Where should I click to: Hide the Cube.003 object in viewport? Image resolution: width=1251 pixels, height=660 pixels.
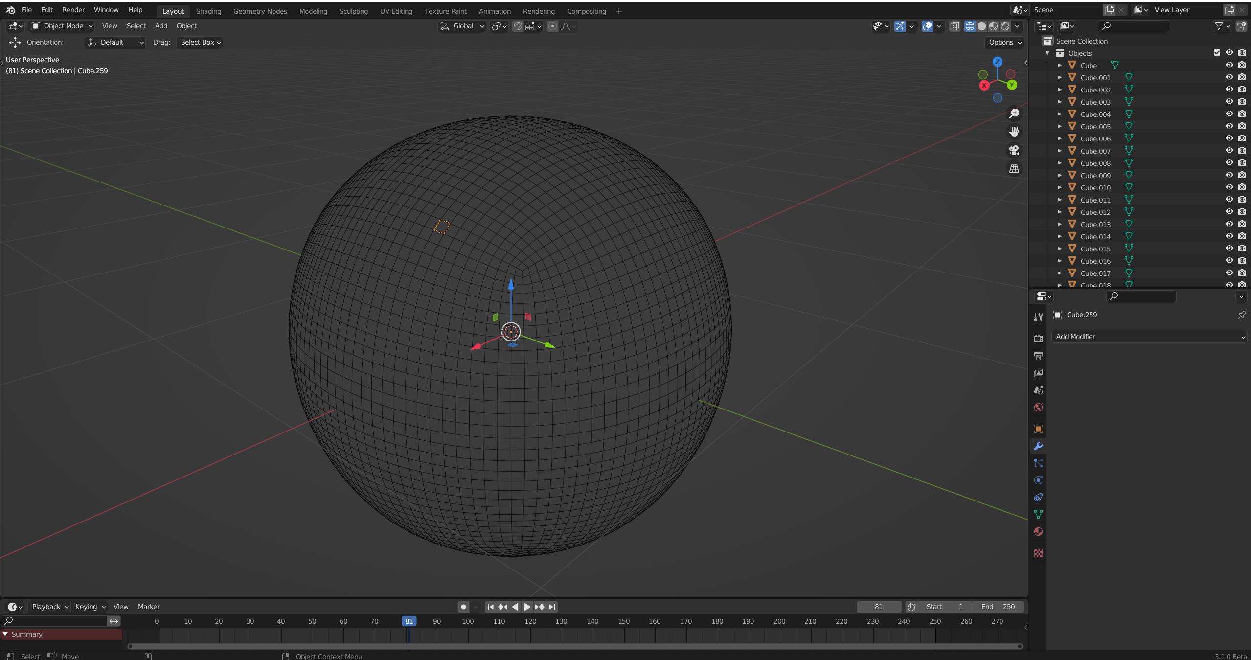coord(1228,102)
